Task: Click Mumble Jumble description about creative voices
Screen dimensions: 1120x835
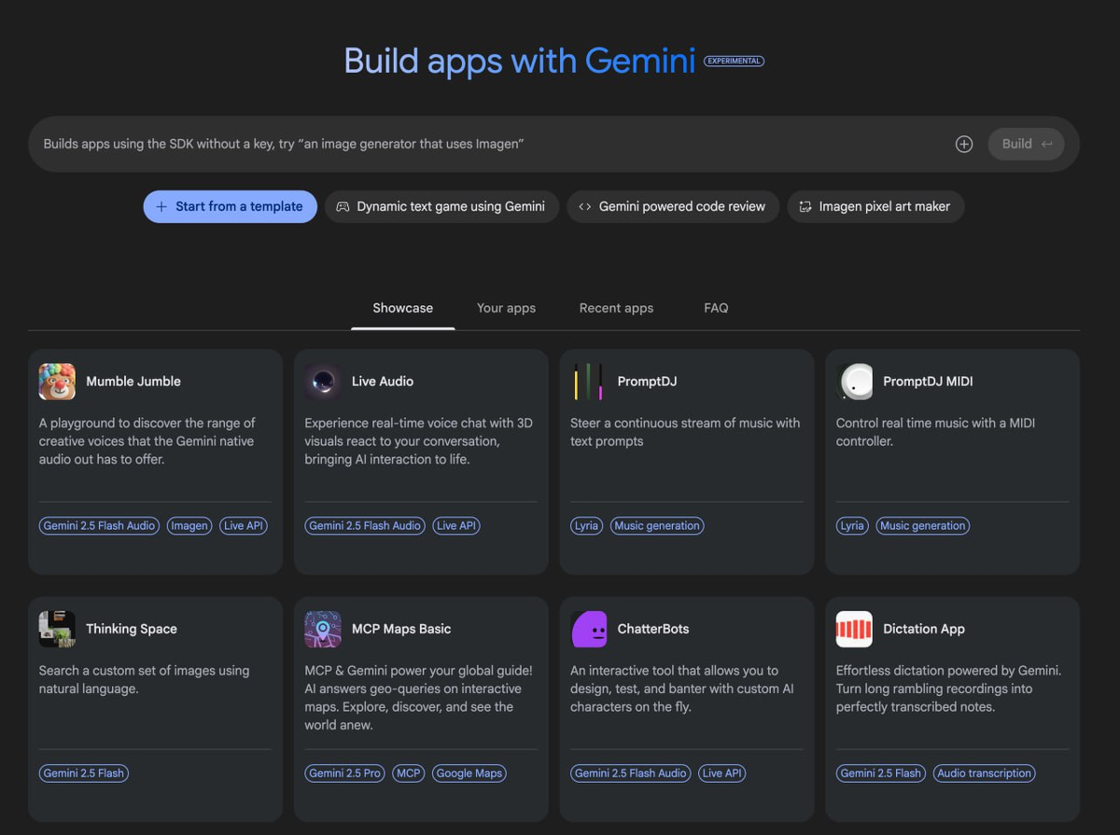Action: click(147, 441)
